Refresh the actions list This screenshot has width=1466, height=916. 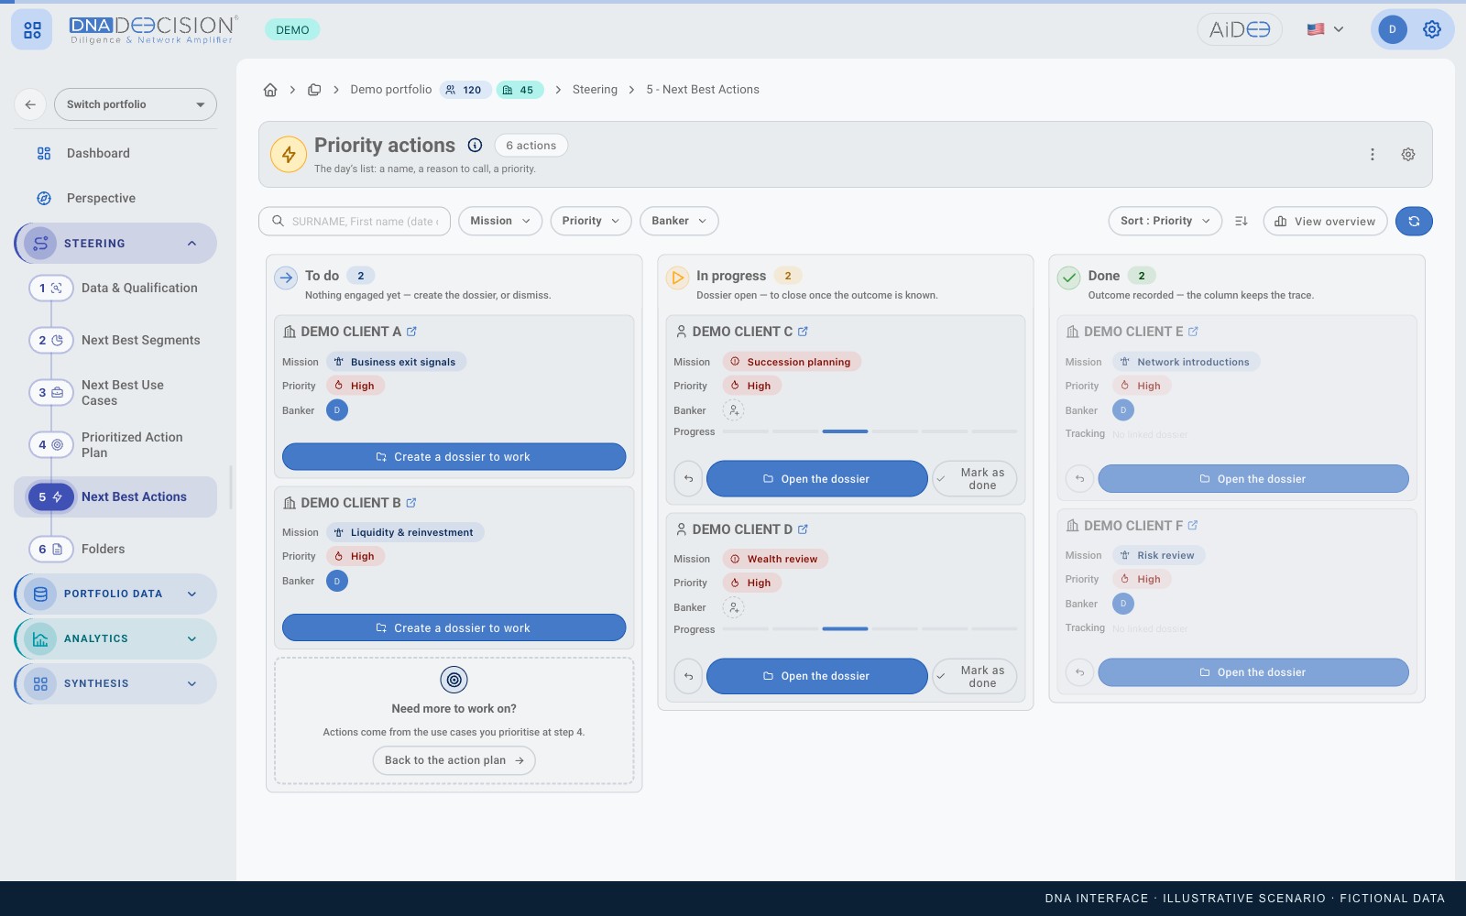pos(1414,221)
